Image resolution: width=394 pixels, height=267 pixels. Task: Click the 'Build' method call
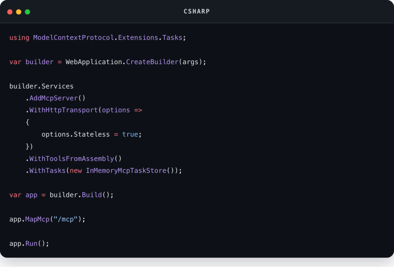tap(92, 195)
